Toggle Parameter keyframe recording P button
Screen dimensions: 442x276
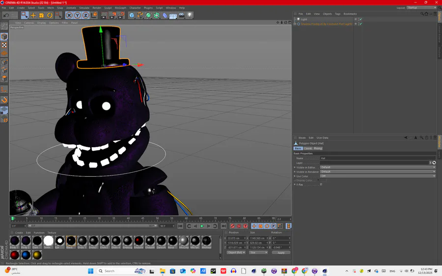coord(274,226)
